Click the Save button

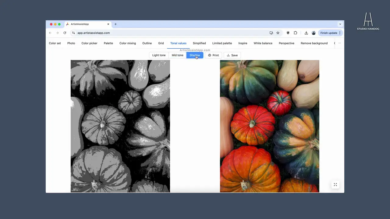click(x=232, y=55)
